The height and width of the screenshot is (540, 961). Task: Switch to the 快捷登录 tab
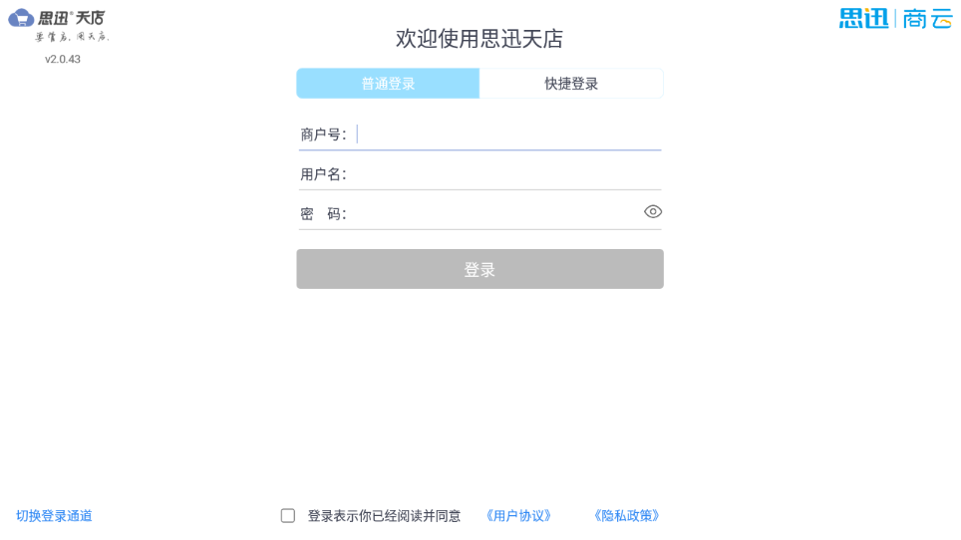click(571, 84)
